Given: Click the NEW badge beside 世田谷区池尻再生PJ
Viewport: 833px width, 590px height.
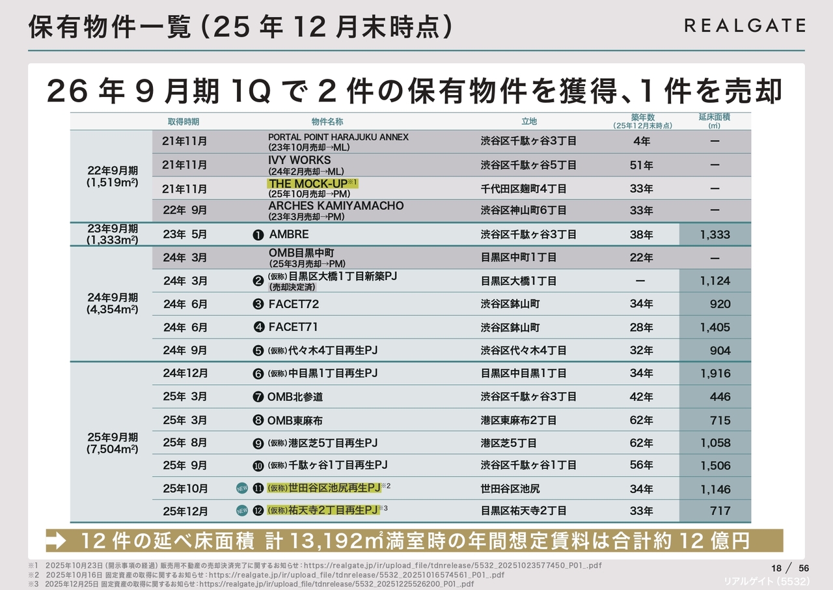Looking at the screenshot, I should click(x=242, y=488).
